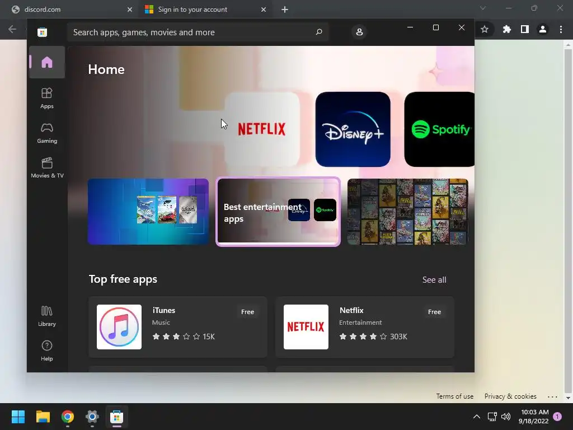Click the Free button for iTunes
The width and height of the screenshot is (573, 430).
(x=247, y=312)
